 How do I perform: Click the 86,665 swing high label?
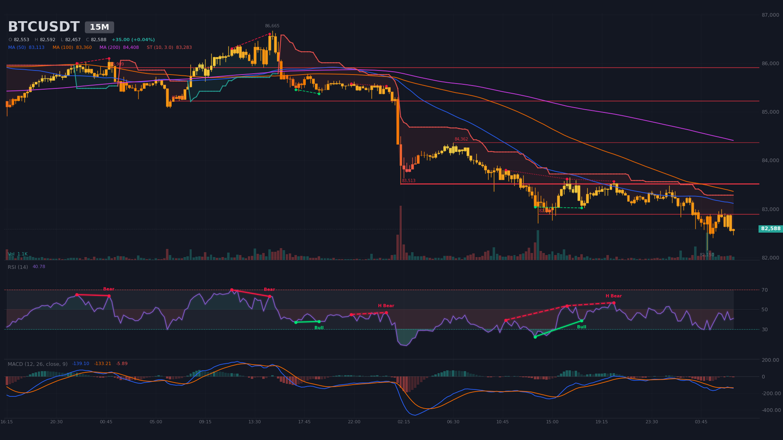272,26
